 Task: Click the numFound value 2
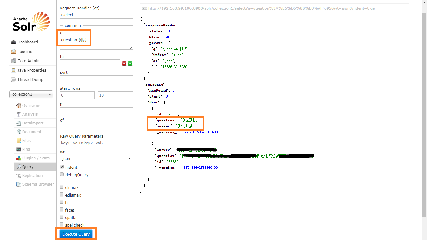point(173,90)
